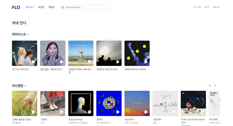The width and height of the screenshot is (233, 126).
Task: Open the blue hand cover thumbnail
Action: 137,53
